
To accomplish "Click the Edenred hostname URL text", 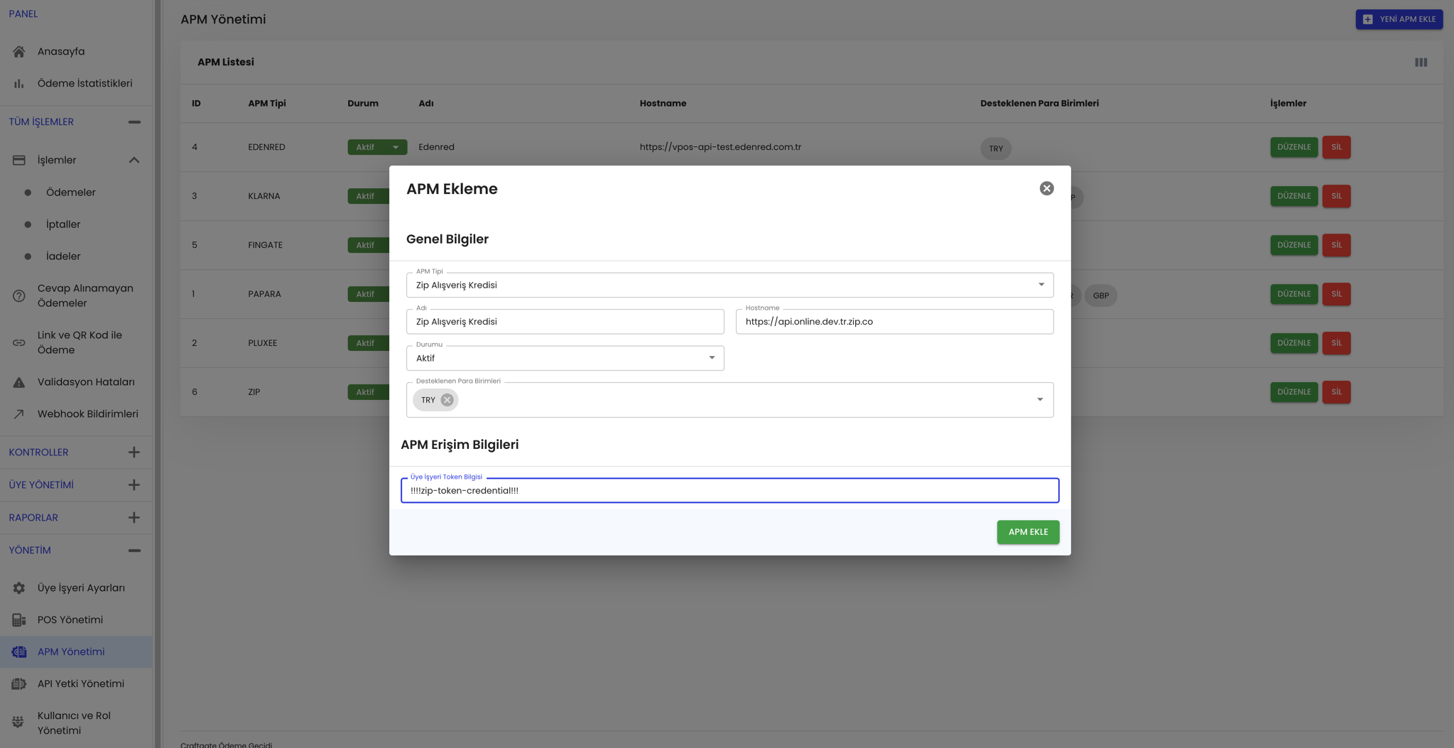I will pyautogui.click(x=720, y=147).
